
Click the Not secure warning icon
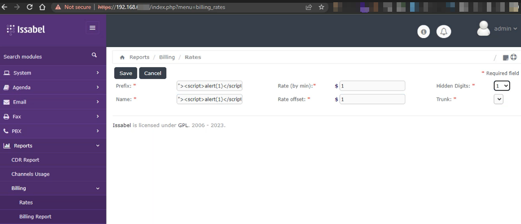pos(58,7)
